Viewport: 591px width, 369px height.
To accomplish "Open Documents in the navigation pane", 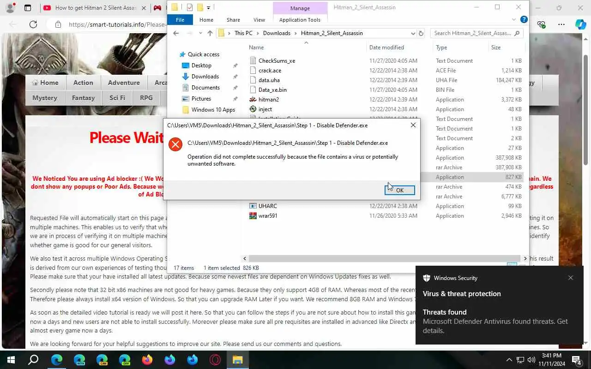I will click(205, 88).
